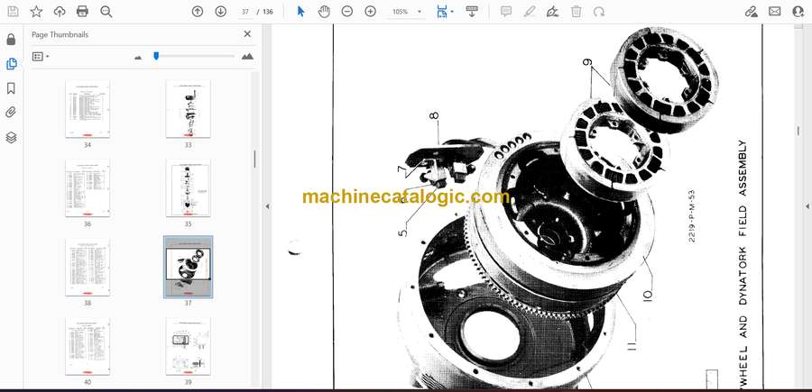
Task: Send the file by email
Action: 774,12
